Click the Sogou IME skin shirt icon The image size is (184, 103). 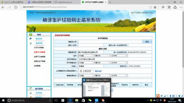coord(179,96)
